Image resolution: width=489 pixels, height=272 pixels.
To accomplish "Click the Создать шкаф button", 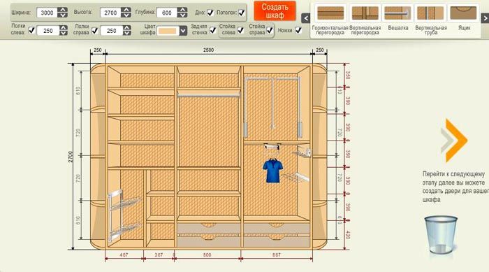I will [x=275, y=11].
